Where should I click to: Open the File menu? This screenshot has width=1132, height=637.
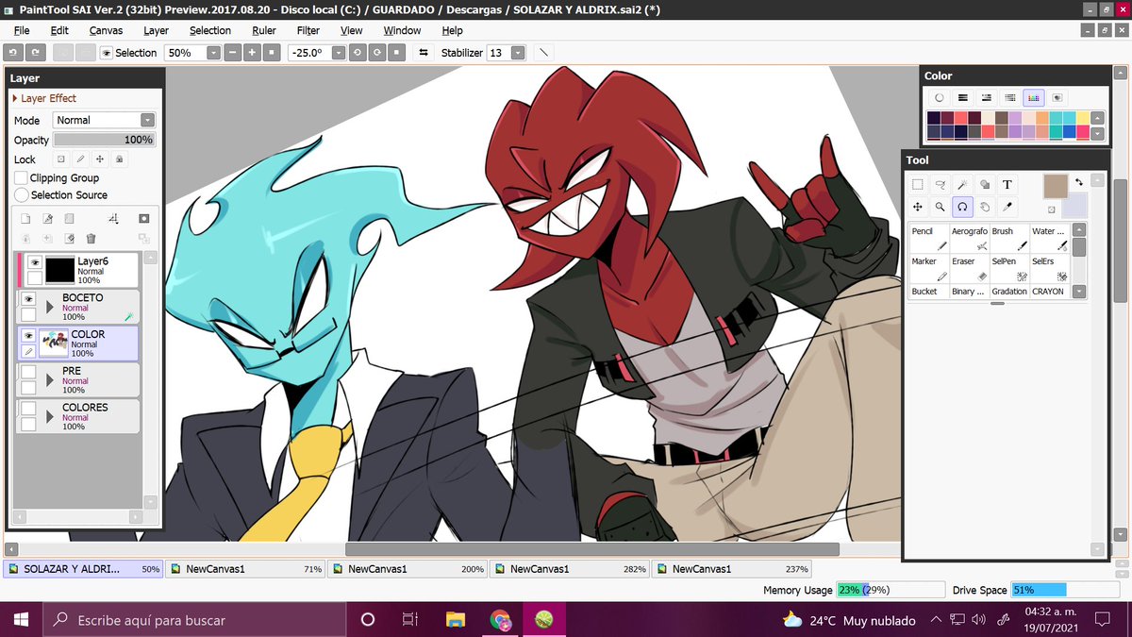pyautogui.click(x=22, y=30)
